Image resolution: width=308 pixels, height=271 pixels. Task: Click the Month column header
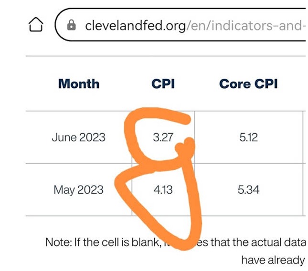[79, 84]
